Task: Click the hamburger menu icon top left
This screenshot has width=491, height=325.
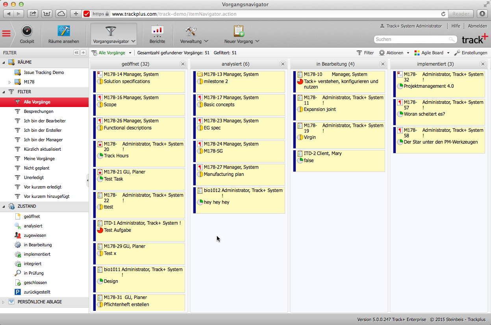Action: [6, 33]
